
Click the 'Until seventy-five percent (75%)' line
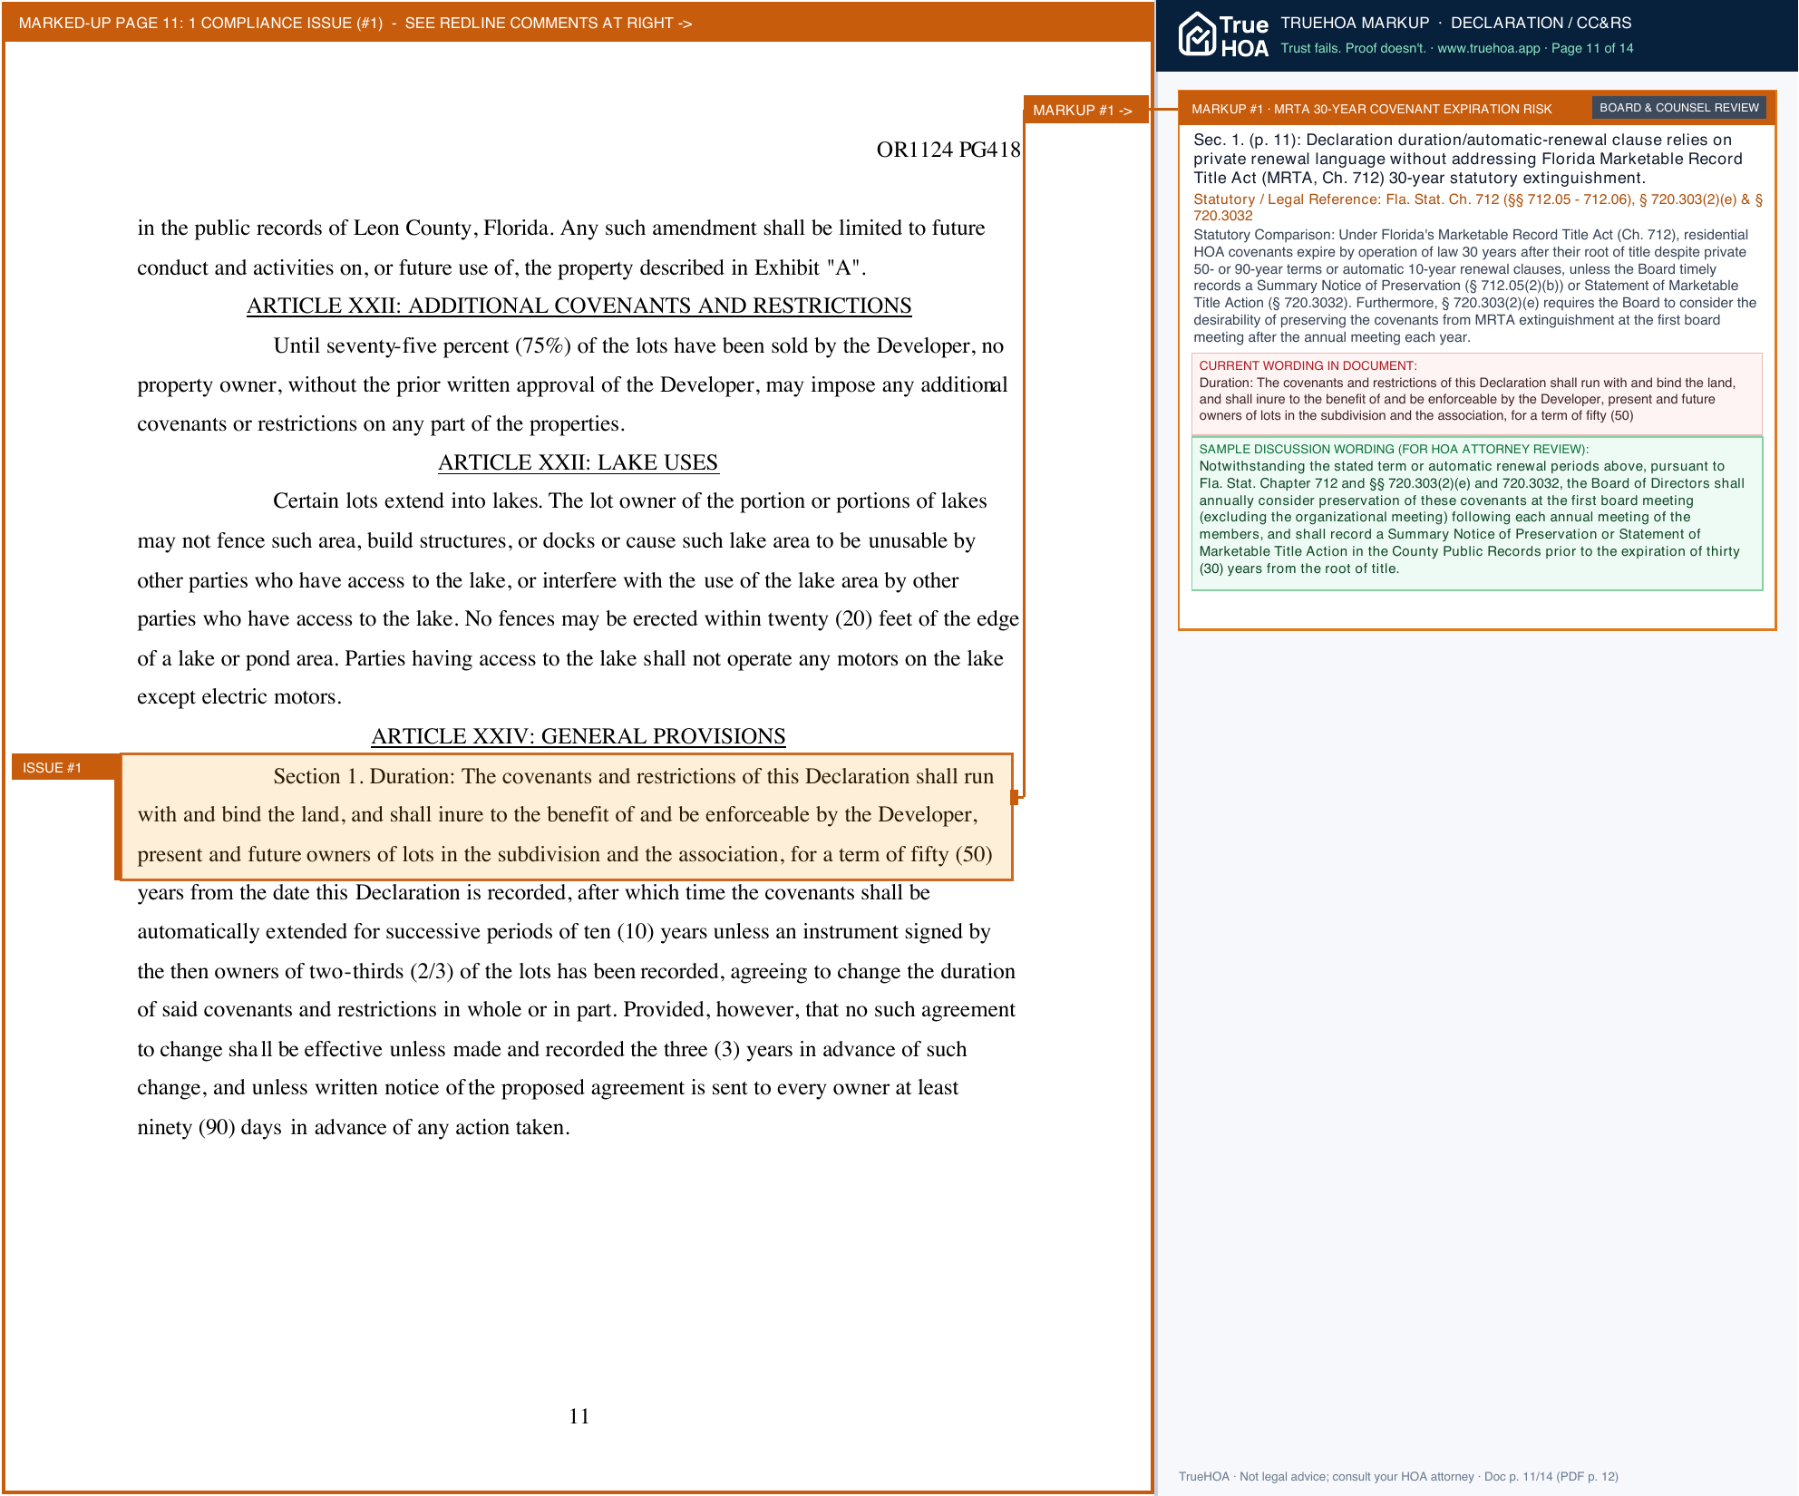click(x=638, y=345)
